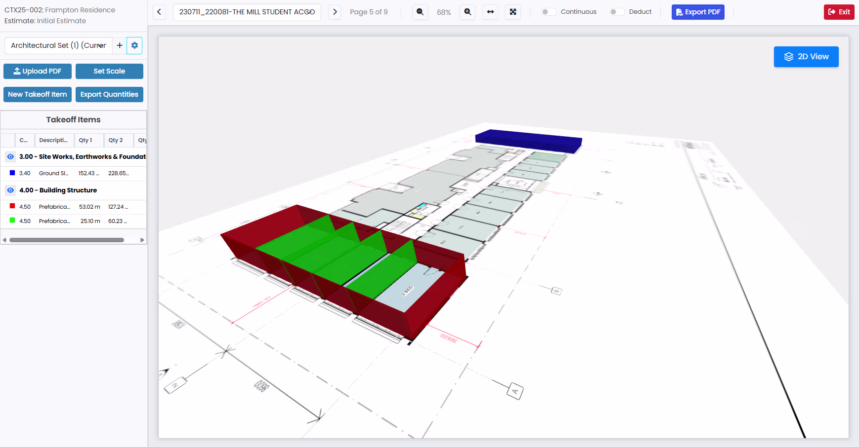
Task: Select the 3.40 Ground Slab row
Action: pyautogui.click(x=74, y=173)
